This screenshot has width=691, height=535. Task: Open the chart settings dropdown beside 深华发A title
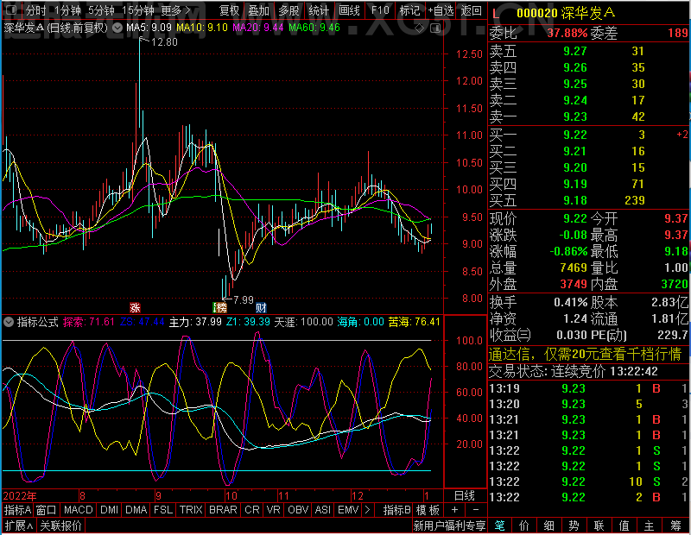117,28
